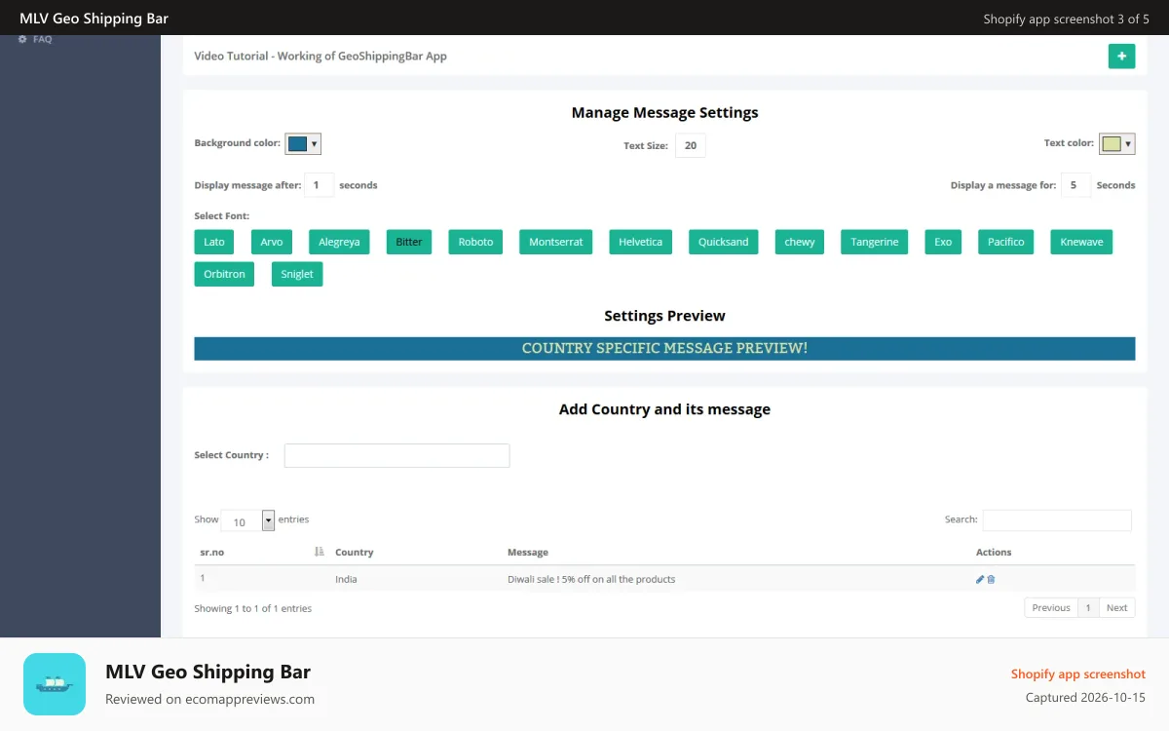
Task: Select the Lato font
Action: point(214,242)
